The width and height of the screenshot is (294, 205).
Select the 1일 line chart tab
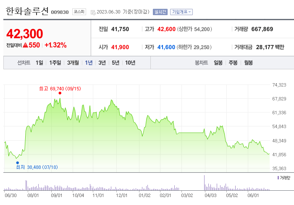[x=39, y=63]
